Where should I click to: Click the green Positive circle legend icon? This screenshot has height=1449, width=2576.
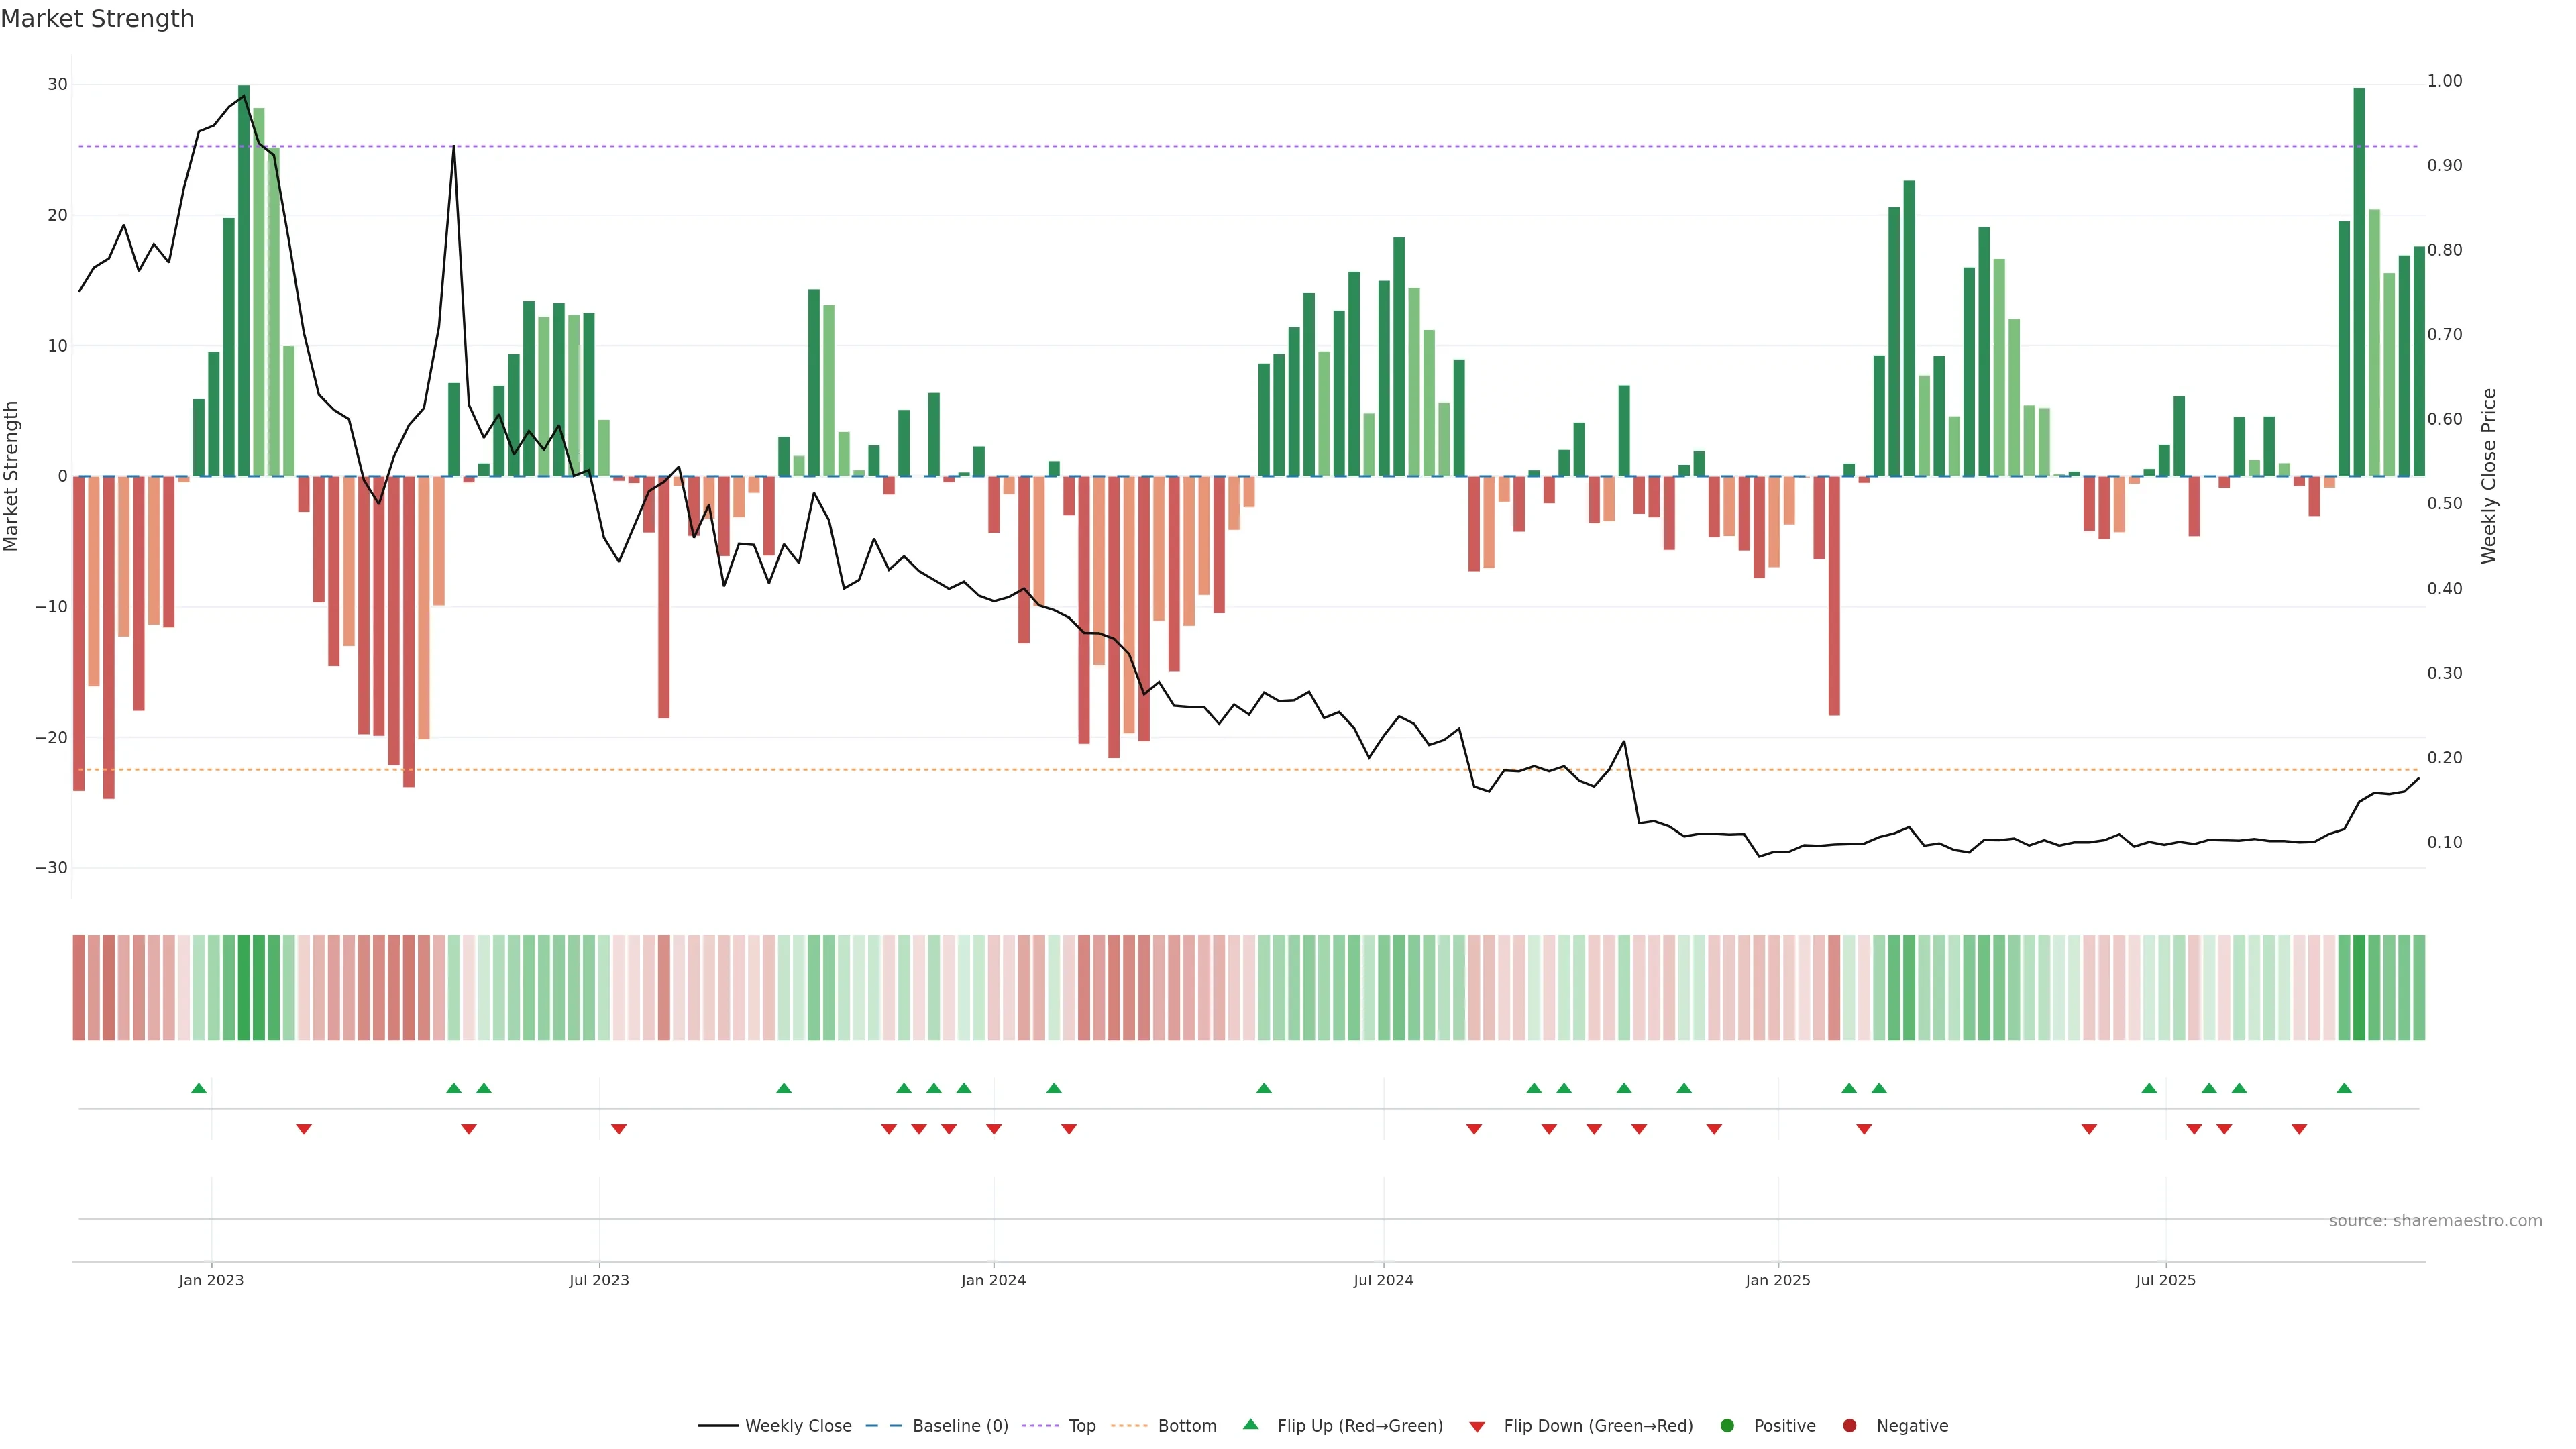click(1727, 1425)
